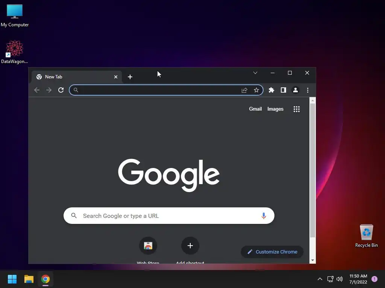Select the Recycle Bin desktop icon
Viewport: 385px width, 288px height.
pyautogui.click(x=366, y=236)
